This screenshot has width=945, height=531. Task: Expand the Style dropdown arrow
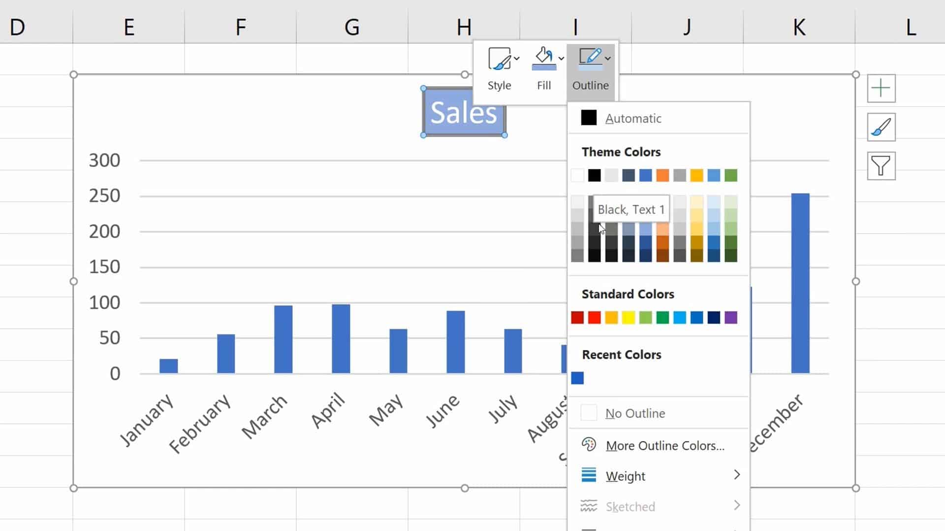(x=517, y=58)
